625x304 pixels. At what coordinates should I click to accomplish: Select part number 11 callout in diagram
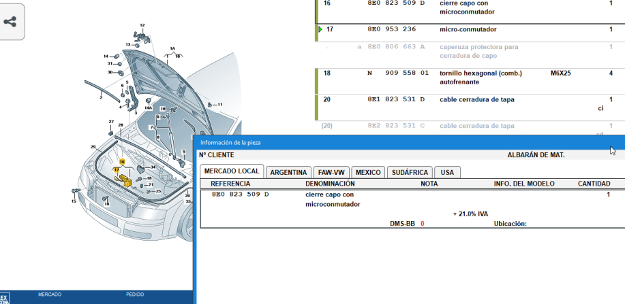point(220,104)
